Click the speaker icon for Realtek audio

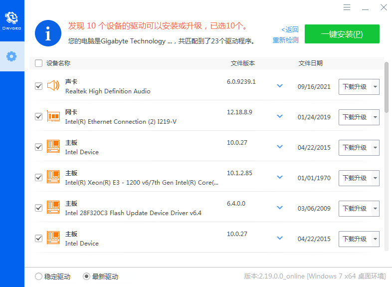pos(53,85)
